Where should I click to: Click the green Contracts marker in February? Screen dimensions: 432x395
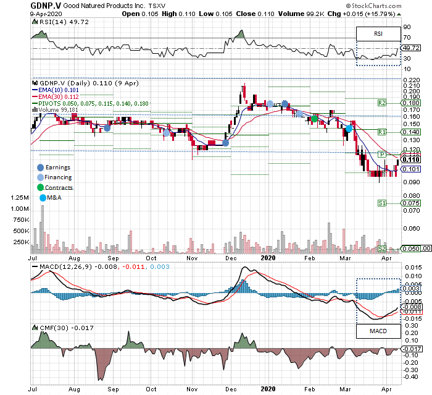pos(314,119)
